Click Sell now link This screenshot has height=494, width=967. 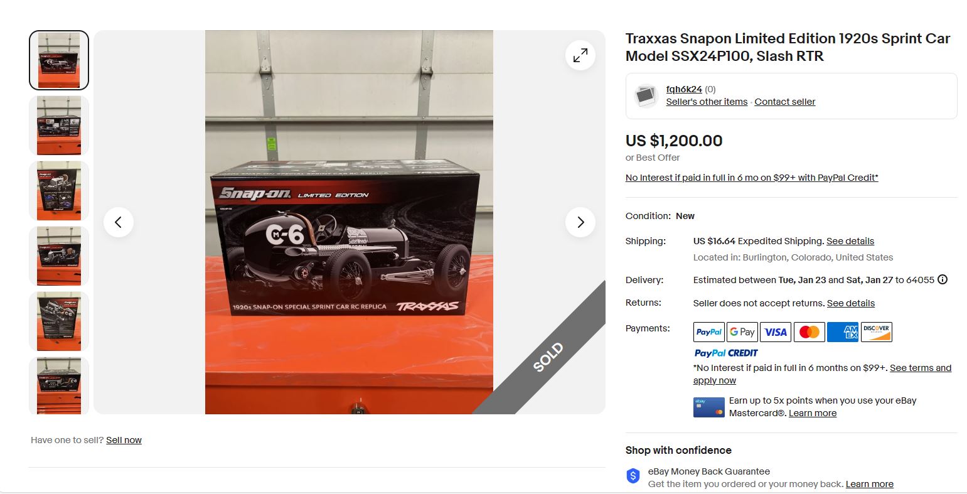click(124, 440)
